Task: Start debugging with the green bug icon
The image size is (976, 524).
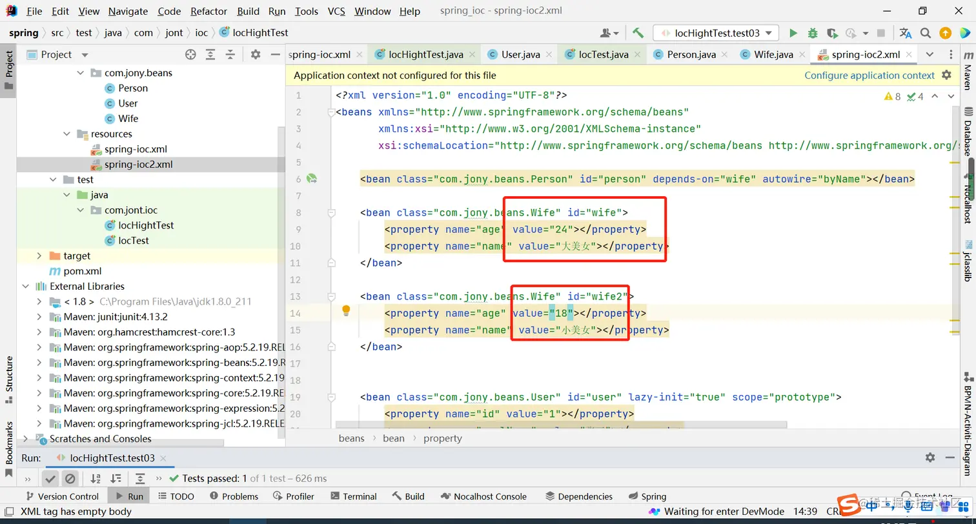Action: click(x=813, y=33)
